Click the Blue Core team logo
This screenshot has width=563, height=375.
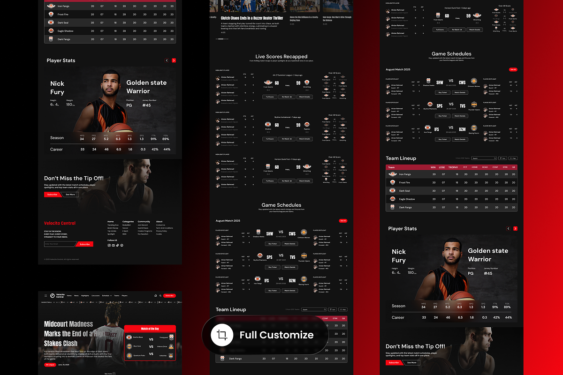[129, 346]
